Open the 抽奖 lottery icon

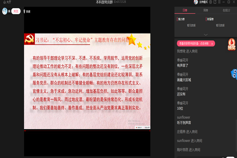pos(231,44)
